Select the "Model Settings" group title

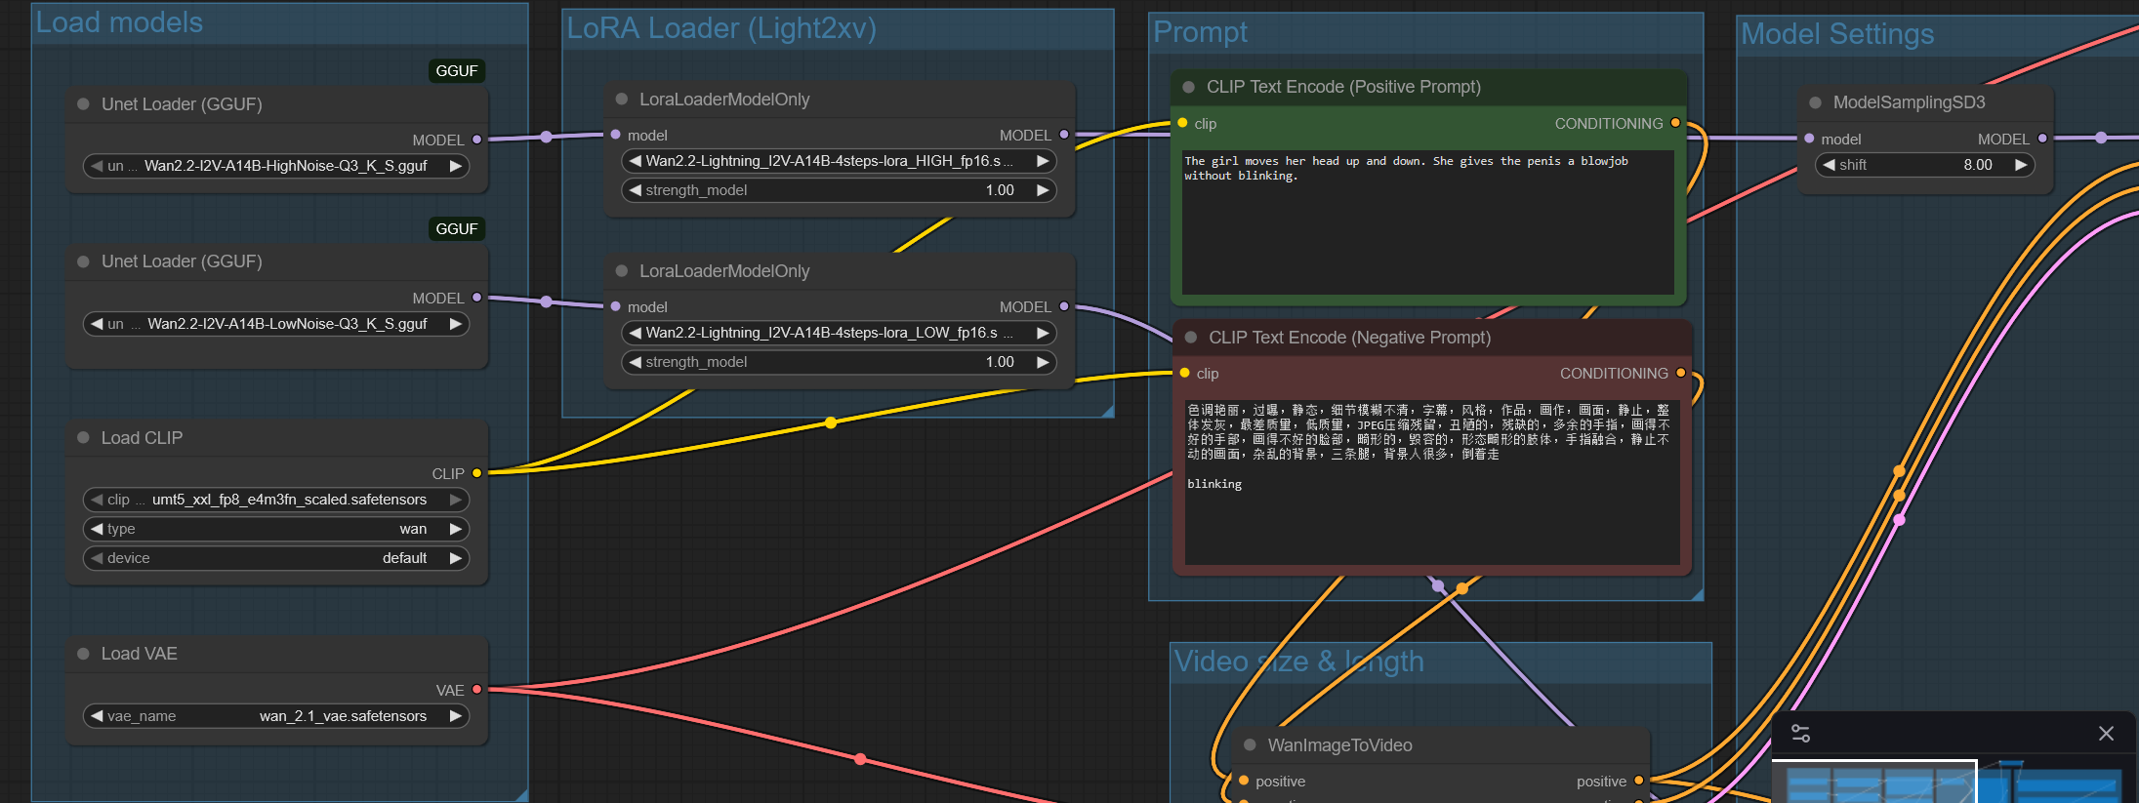coord(1837,34)
